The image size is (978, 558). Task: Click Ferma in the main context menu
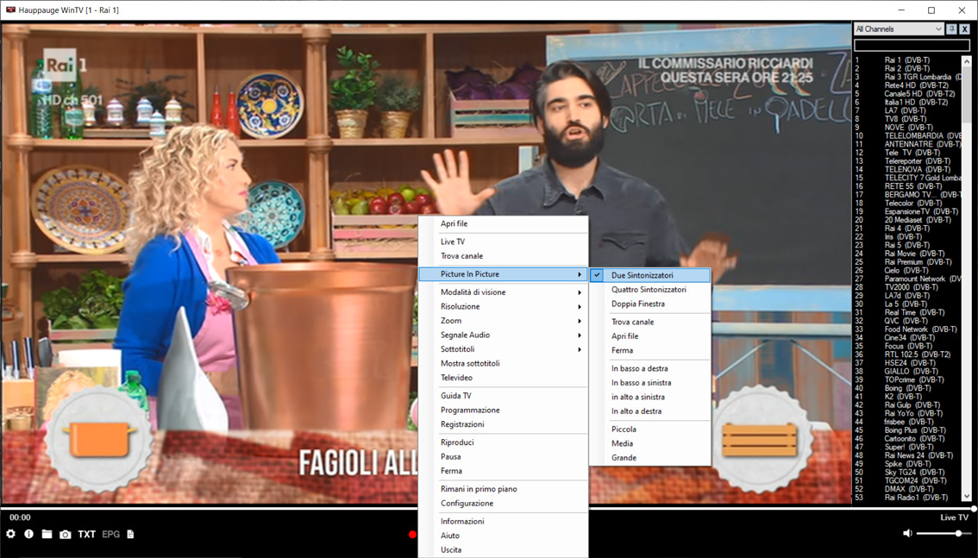[x=503, y=471]
